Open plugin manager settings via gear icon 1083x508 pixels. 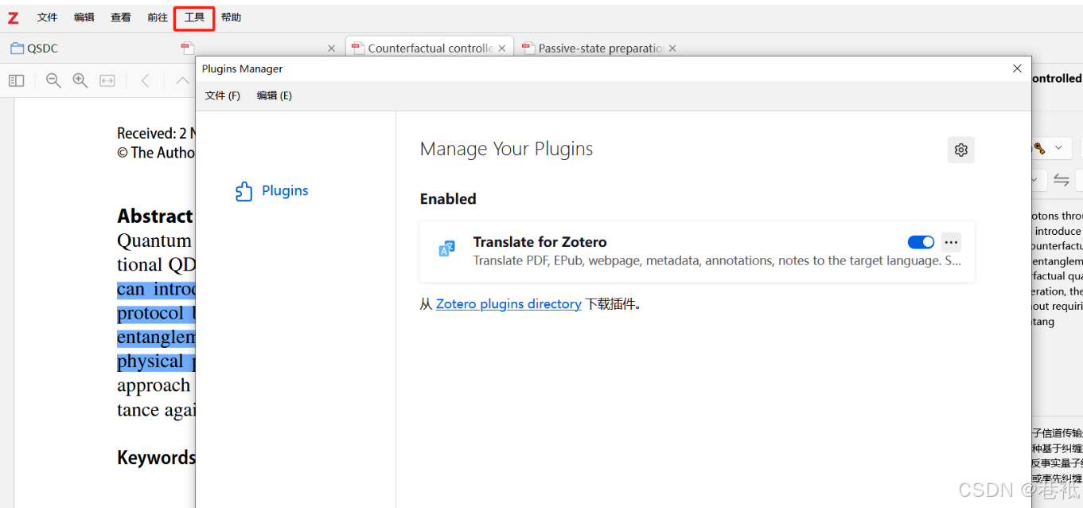pyautogui.click(x=960, y=150)
